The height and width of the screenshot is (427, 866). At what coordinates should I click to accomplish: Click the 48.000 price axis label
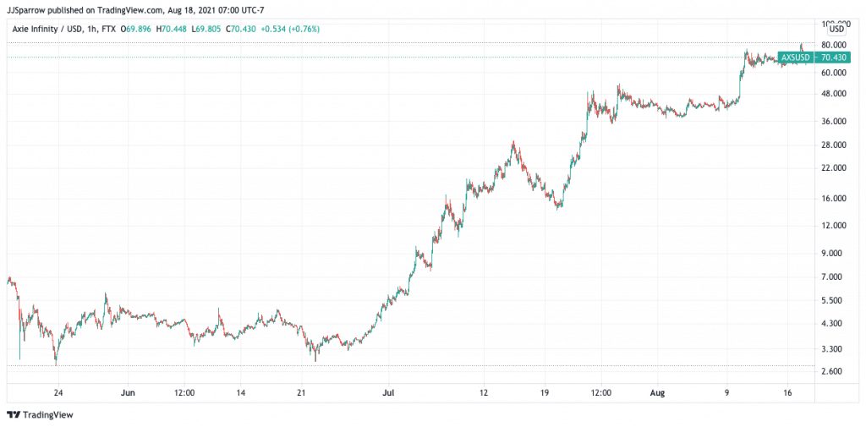[833, 93]
